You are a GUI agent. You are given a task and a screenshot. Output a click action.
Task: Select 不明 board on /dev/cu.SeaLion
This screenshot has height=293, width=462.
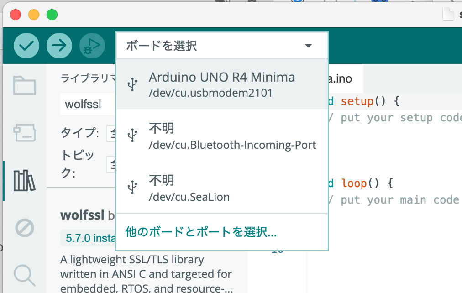pos(222,188)
